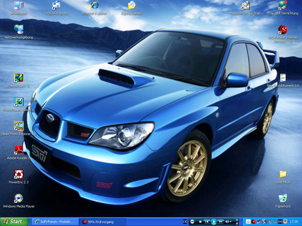Skip to next track in media toolbar
This screenshot has width=302, height=226.
(221, 222)
